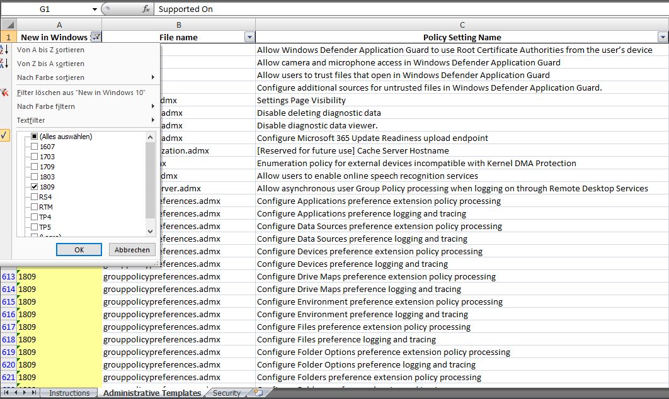This screenshot has width=669, height=399.
Task: Click the Select All corner triangle
Action: pyautogui.click(x=9, y=25)
